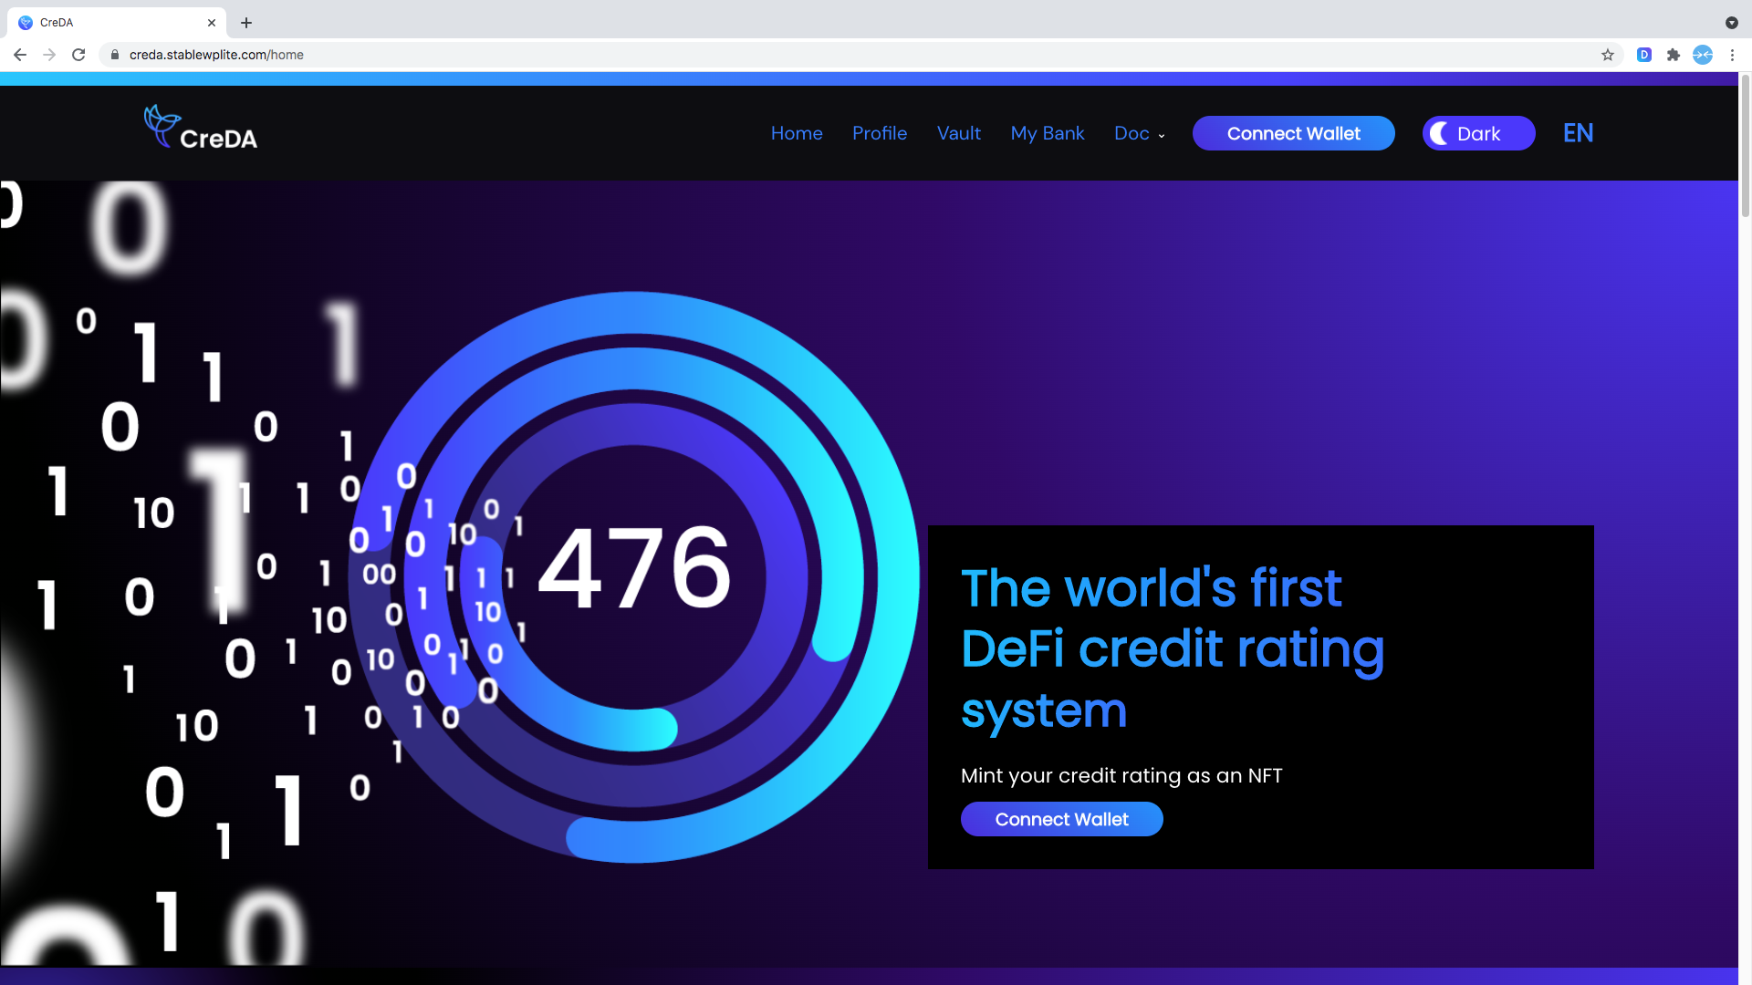
Task: Switch language using EN selector
Action: (1578, 133)
